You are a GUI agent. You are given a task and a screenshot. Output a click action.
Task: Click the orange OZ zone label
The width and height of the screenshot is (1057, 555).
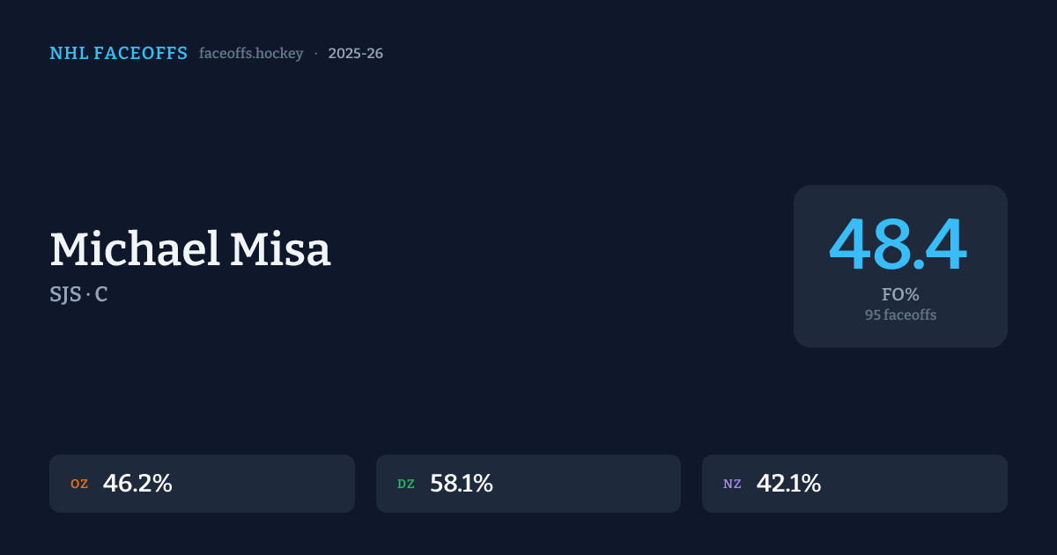pos(79,485)
